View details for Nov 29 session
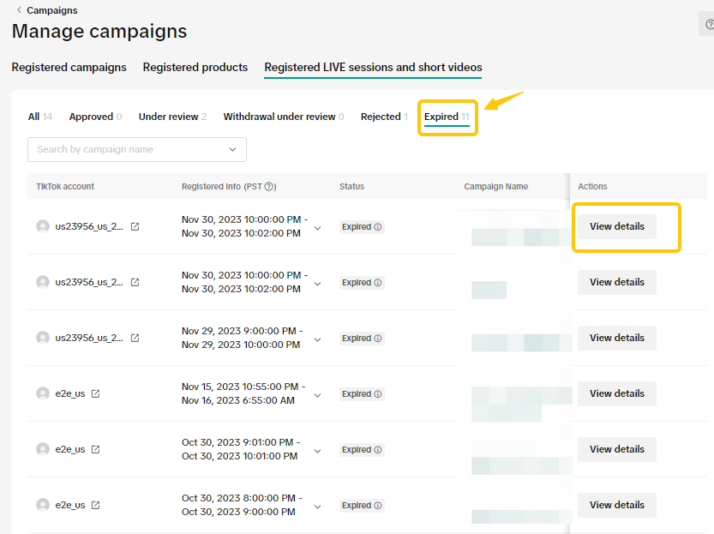714x534 pixels. [x=616, y=338]
